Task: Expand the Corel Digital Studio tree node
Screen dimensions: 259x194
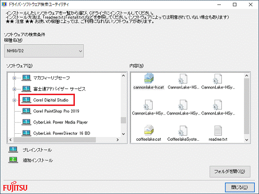Action: (15, 100)
